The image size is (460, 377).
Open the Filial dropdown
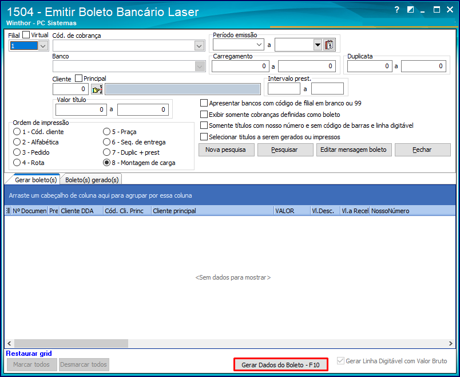coord(43,46)
